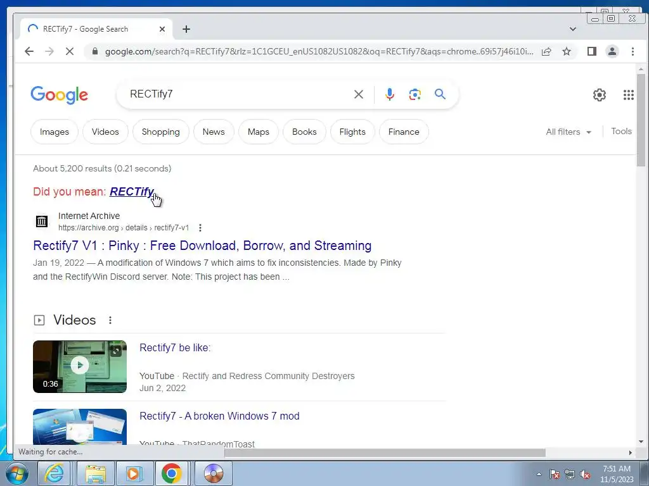The height and width of the screenshot is (486, 649).
Task: Click the Action Center flag icon
Action: [555, 474]
